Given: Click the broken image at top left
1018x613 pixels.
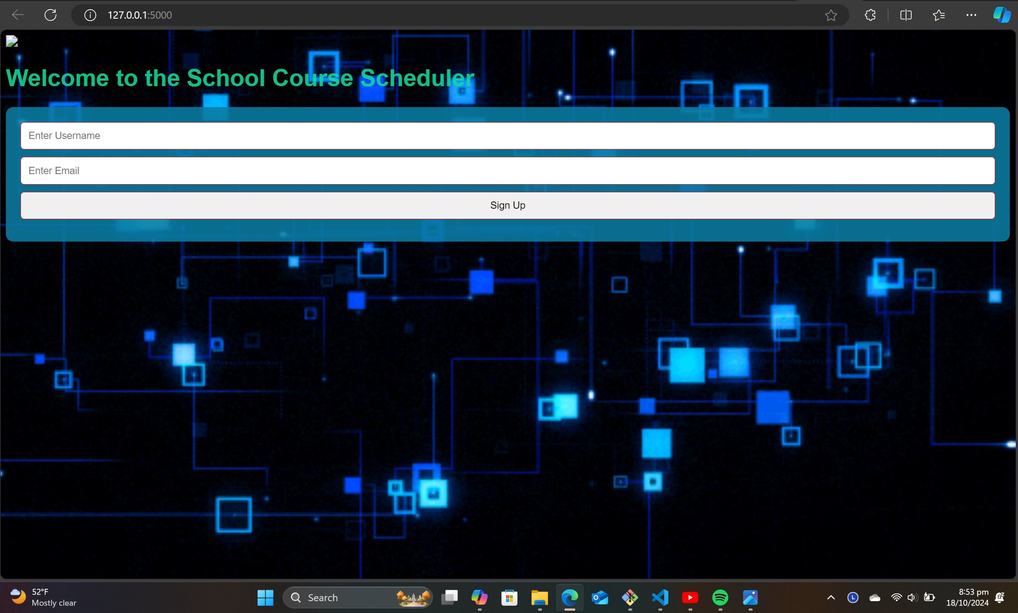Looking at the screenshot, I should [x=12, y=41].
